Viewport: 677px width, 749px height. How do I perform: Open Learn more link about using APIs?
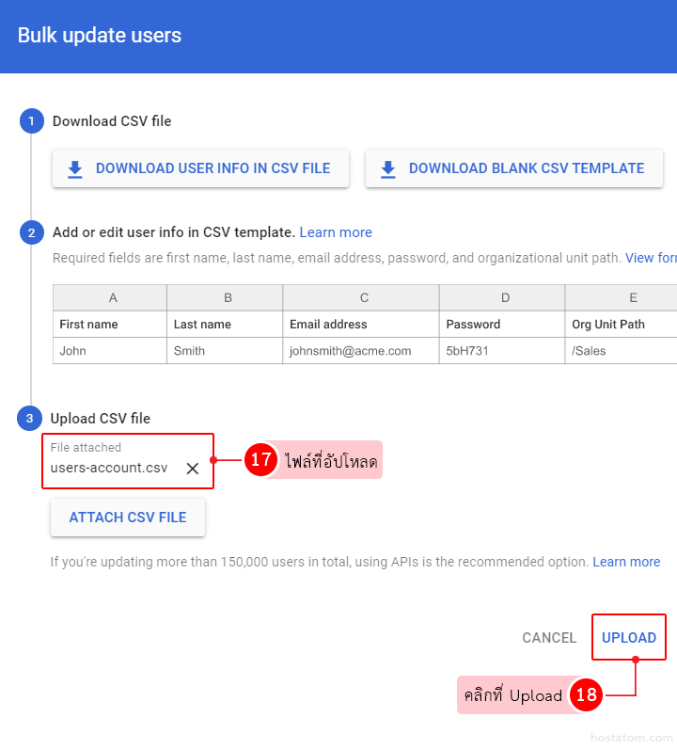coord(626,562)
